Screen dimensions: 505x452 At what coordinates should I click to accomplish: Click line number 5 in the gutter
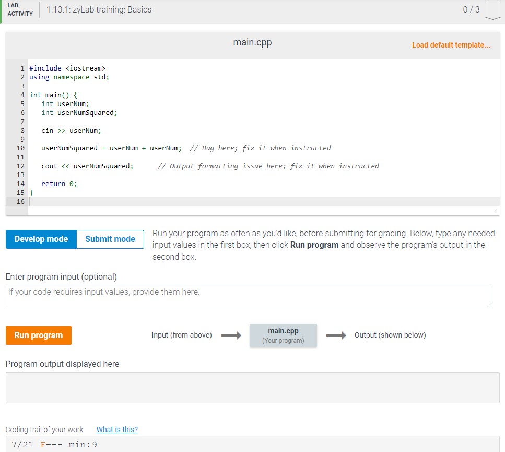coord(22,103)
